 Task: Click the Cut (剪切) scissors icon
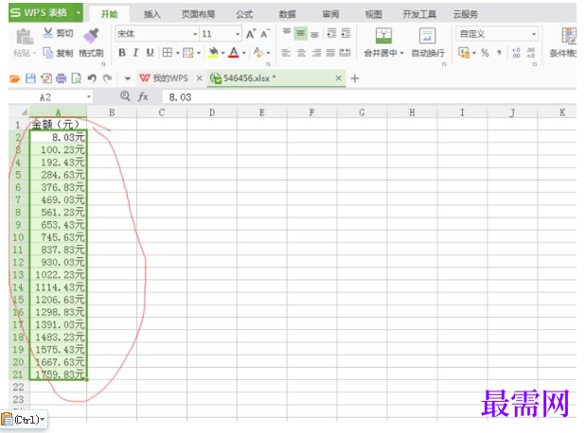[x=48, y=33]
